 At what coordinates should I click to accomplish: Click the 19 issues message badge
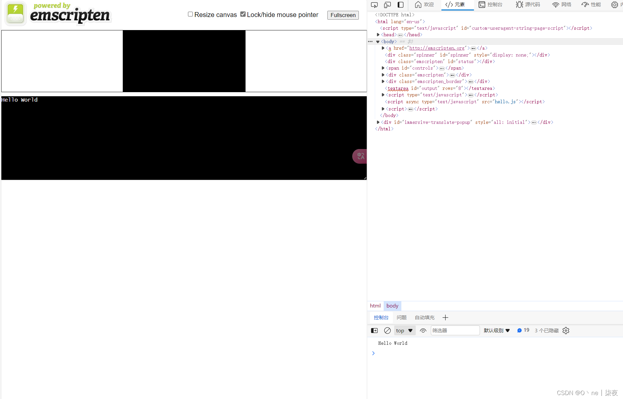[x=523, y=330]
